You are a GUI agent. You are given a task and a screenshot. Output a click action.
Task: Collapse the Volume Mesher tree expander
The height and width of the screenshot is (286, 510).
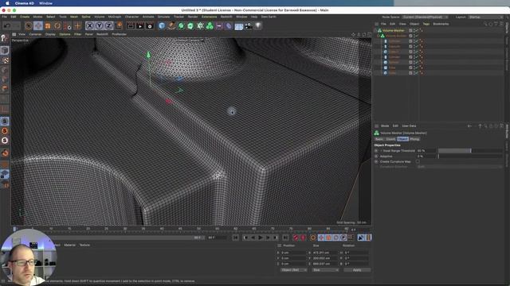pos(375,30)
